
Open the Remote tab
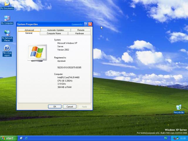(81, 30)
